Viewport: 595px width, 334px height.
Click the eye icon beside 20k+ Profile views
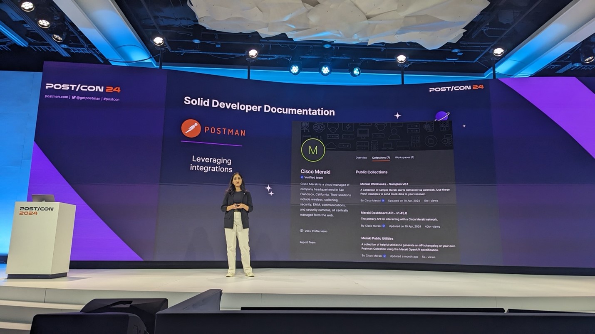coord(302,231)
